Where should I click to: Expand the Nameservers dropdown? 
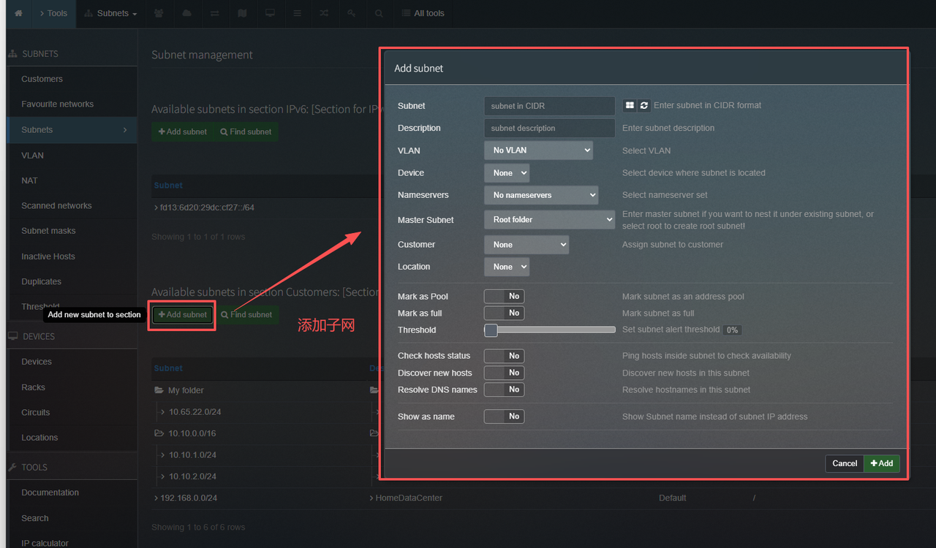point(541,195)
